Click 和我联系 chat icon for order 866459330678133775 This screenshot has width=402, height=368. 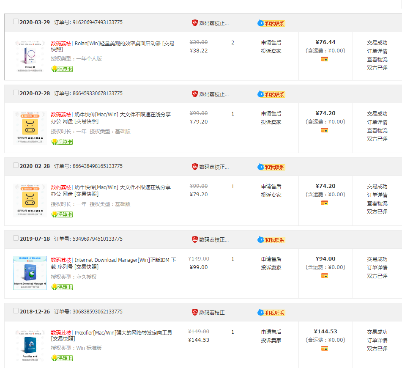[x=271, y=94]
